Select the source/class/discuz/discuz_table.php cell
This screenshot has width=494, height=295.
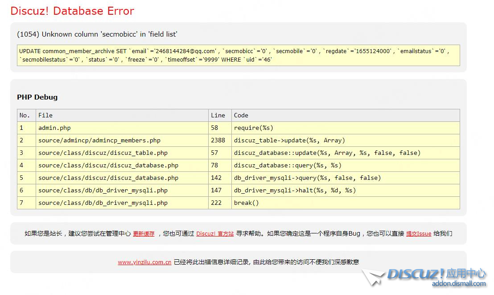(122, 153)
